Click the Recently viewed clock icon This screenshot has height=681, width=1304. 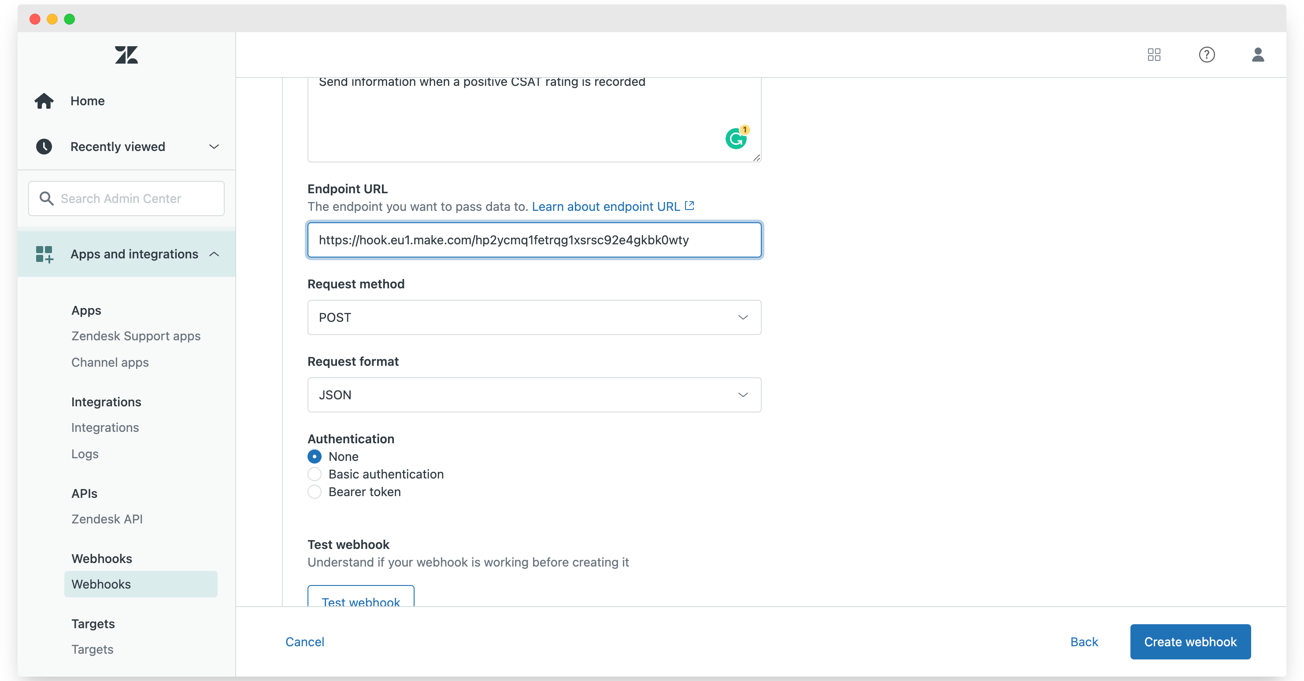[44, 146]
